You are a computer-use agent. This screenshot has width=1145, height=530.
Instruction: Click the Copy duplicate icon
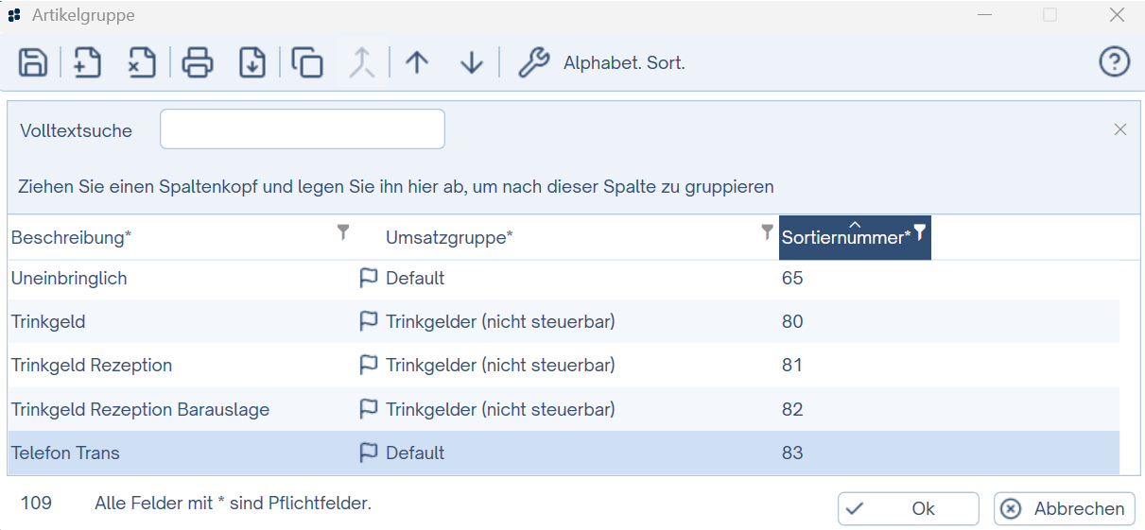pos(307,63)
